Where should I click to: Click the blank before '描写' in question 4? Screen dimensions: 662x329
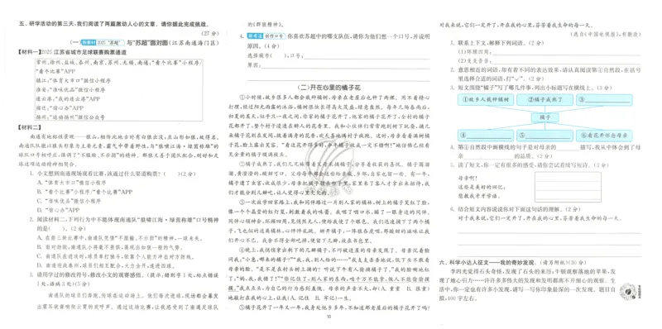point(568,148)
